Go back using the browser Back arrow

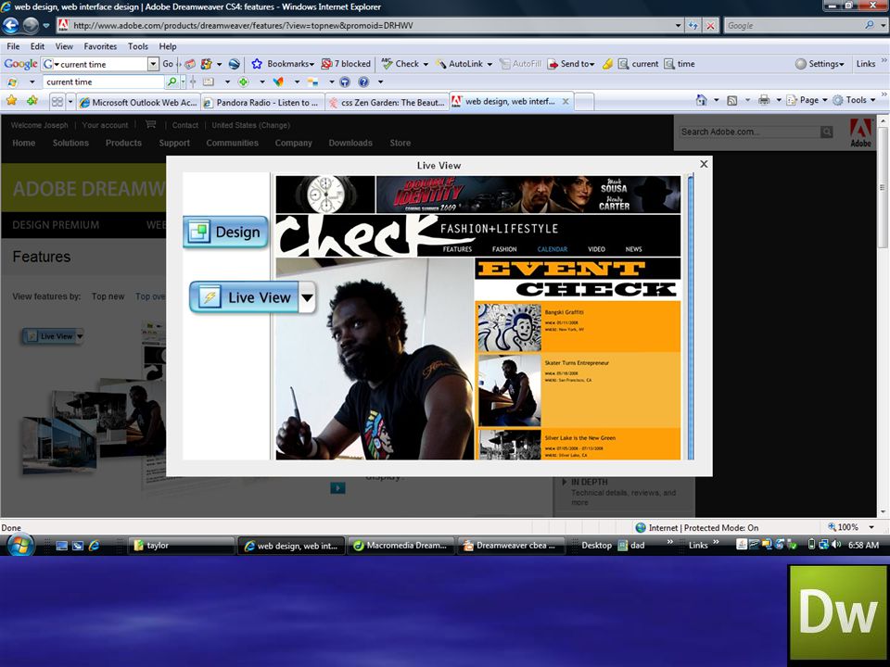click(x=11, y=26)
